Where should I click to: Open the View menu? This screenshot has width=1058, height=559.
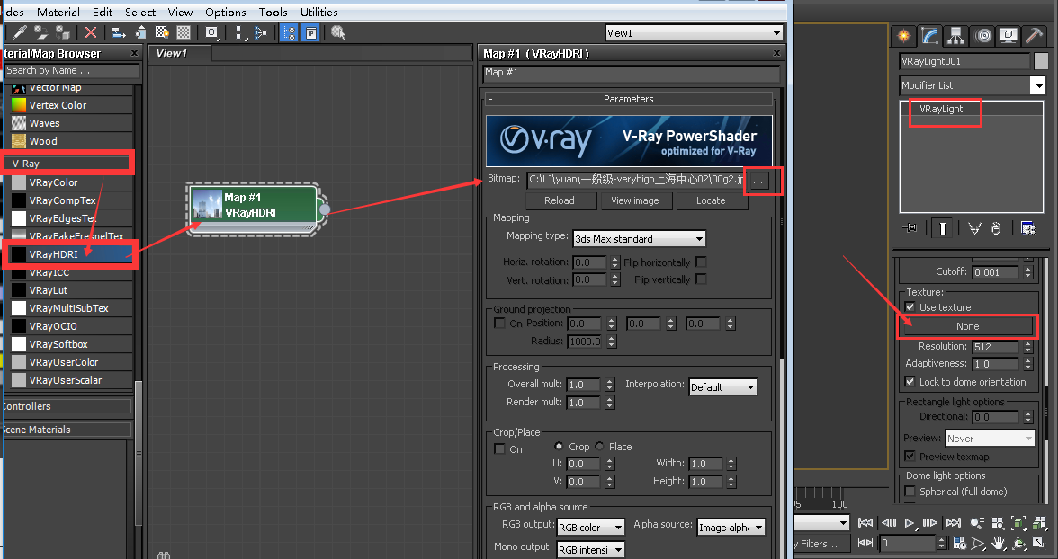coord(180,13)
